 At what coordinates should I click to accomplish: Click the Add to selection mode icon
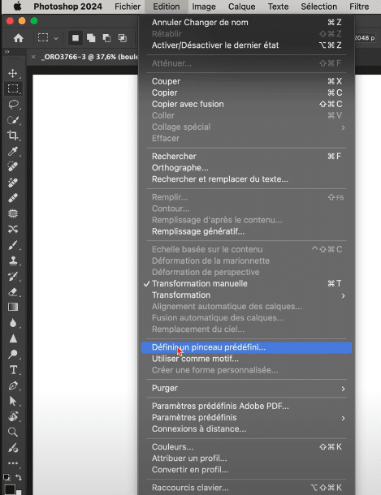(x=91, y=38)
